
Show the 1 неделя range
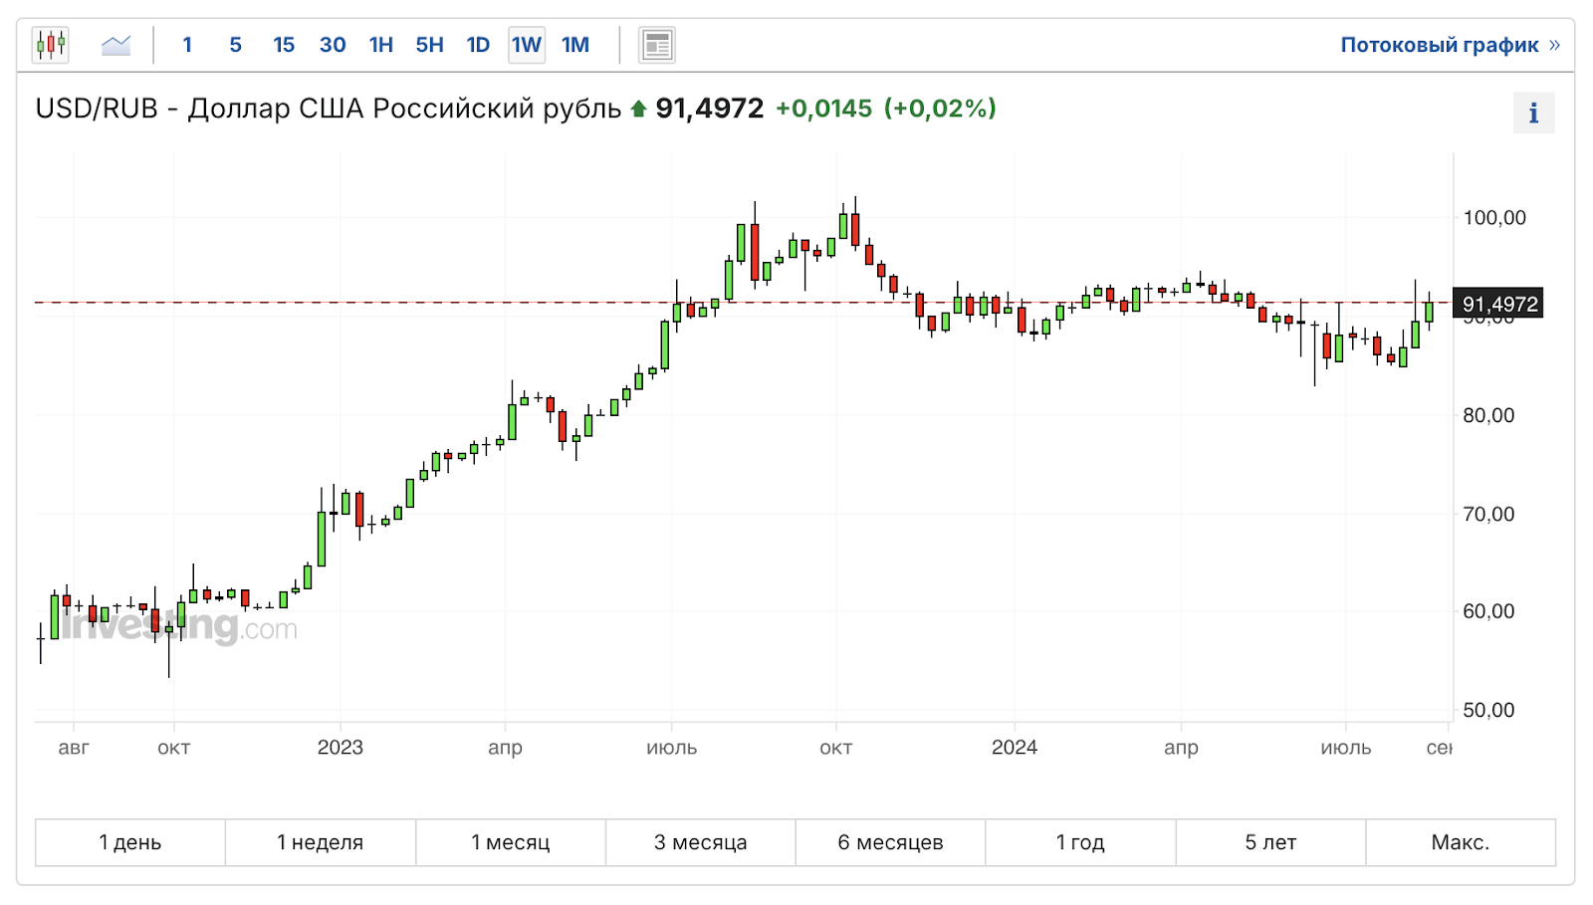(x=321, y=842)
